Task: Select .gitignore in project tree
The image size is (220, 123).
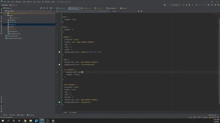Action: (x=12, y=20)
